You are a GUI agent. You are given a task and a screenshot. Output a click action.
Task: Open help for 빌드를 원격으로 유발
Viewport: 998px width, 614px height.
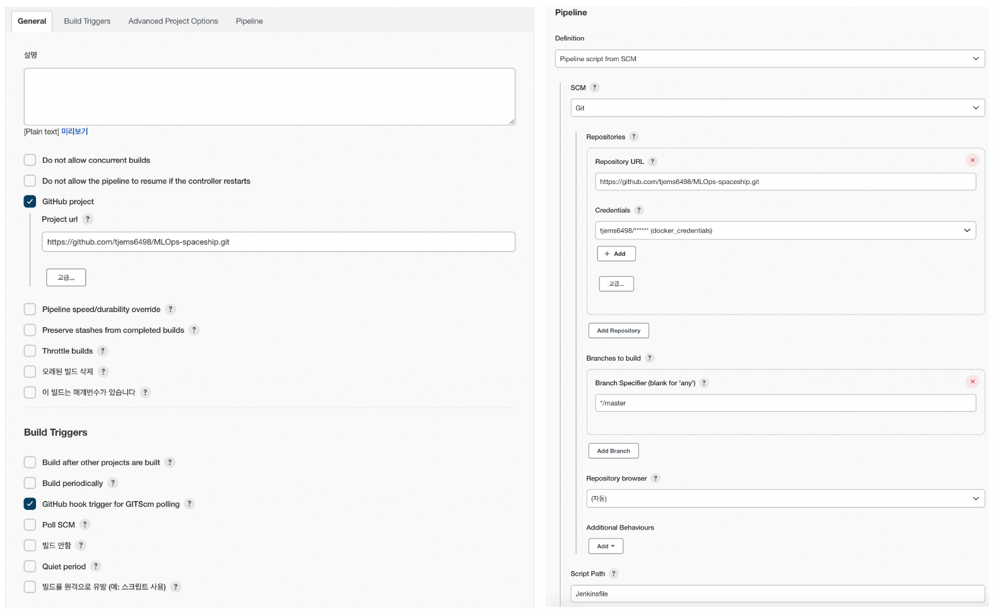click(176, 587)
